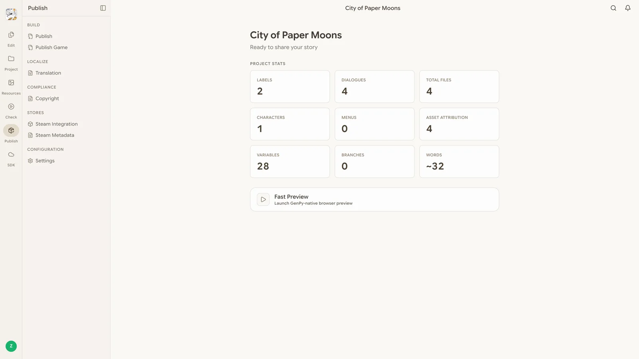Click the Asset Attribution stat card
The height and width of the screenshot is (359, 639).
click(459, 124)
